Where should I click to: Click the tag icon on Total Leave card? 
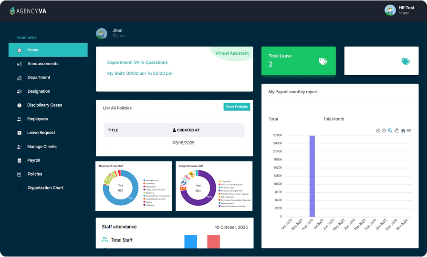pos(323,61)
